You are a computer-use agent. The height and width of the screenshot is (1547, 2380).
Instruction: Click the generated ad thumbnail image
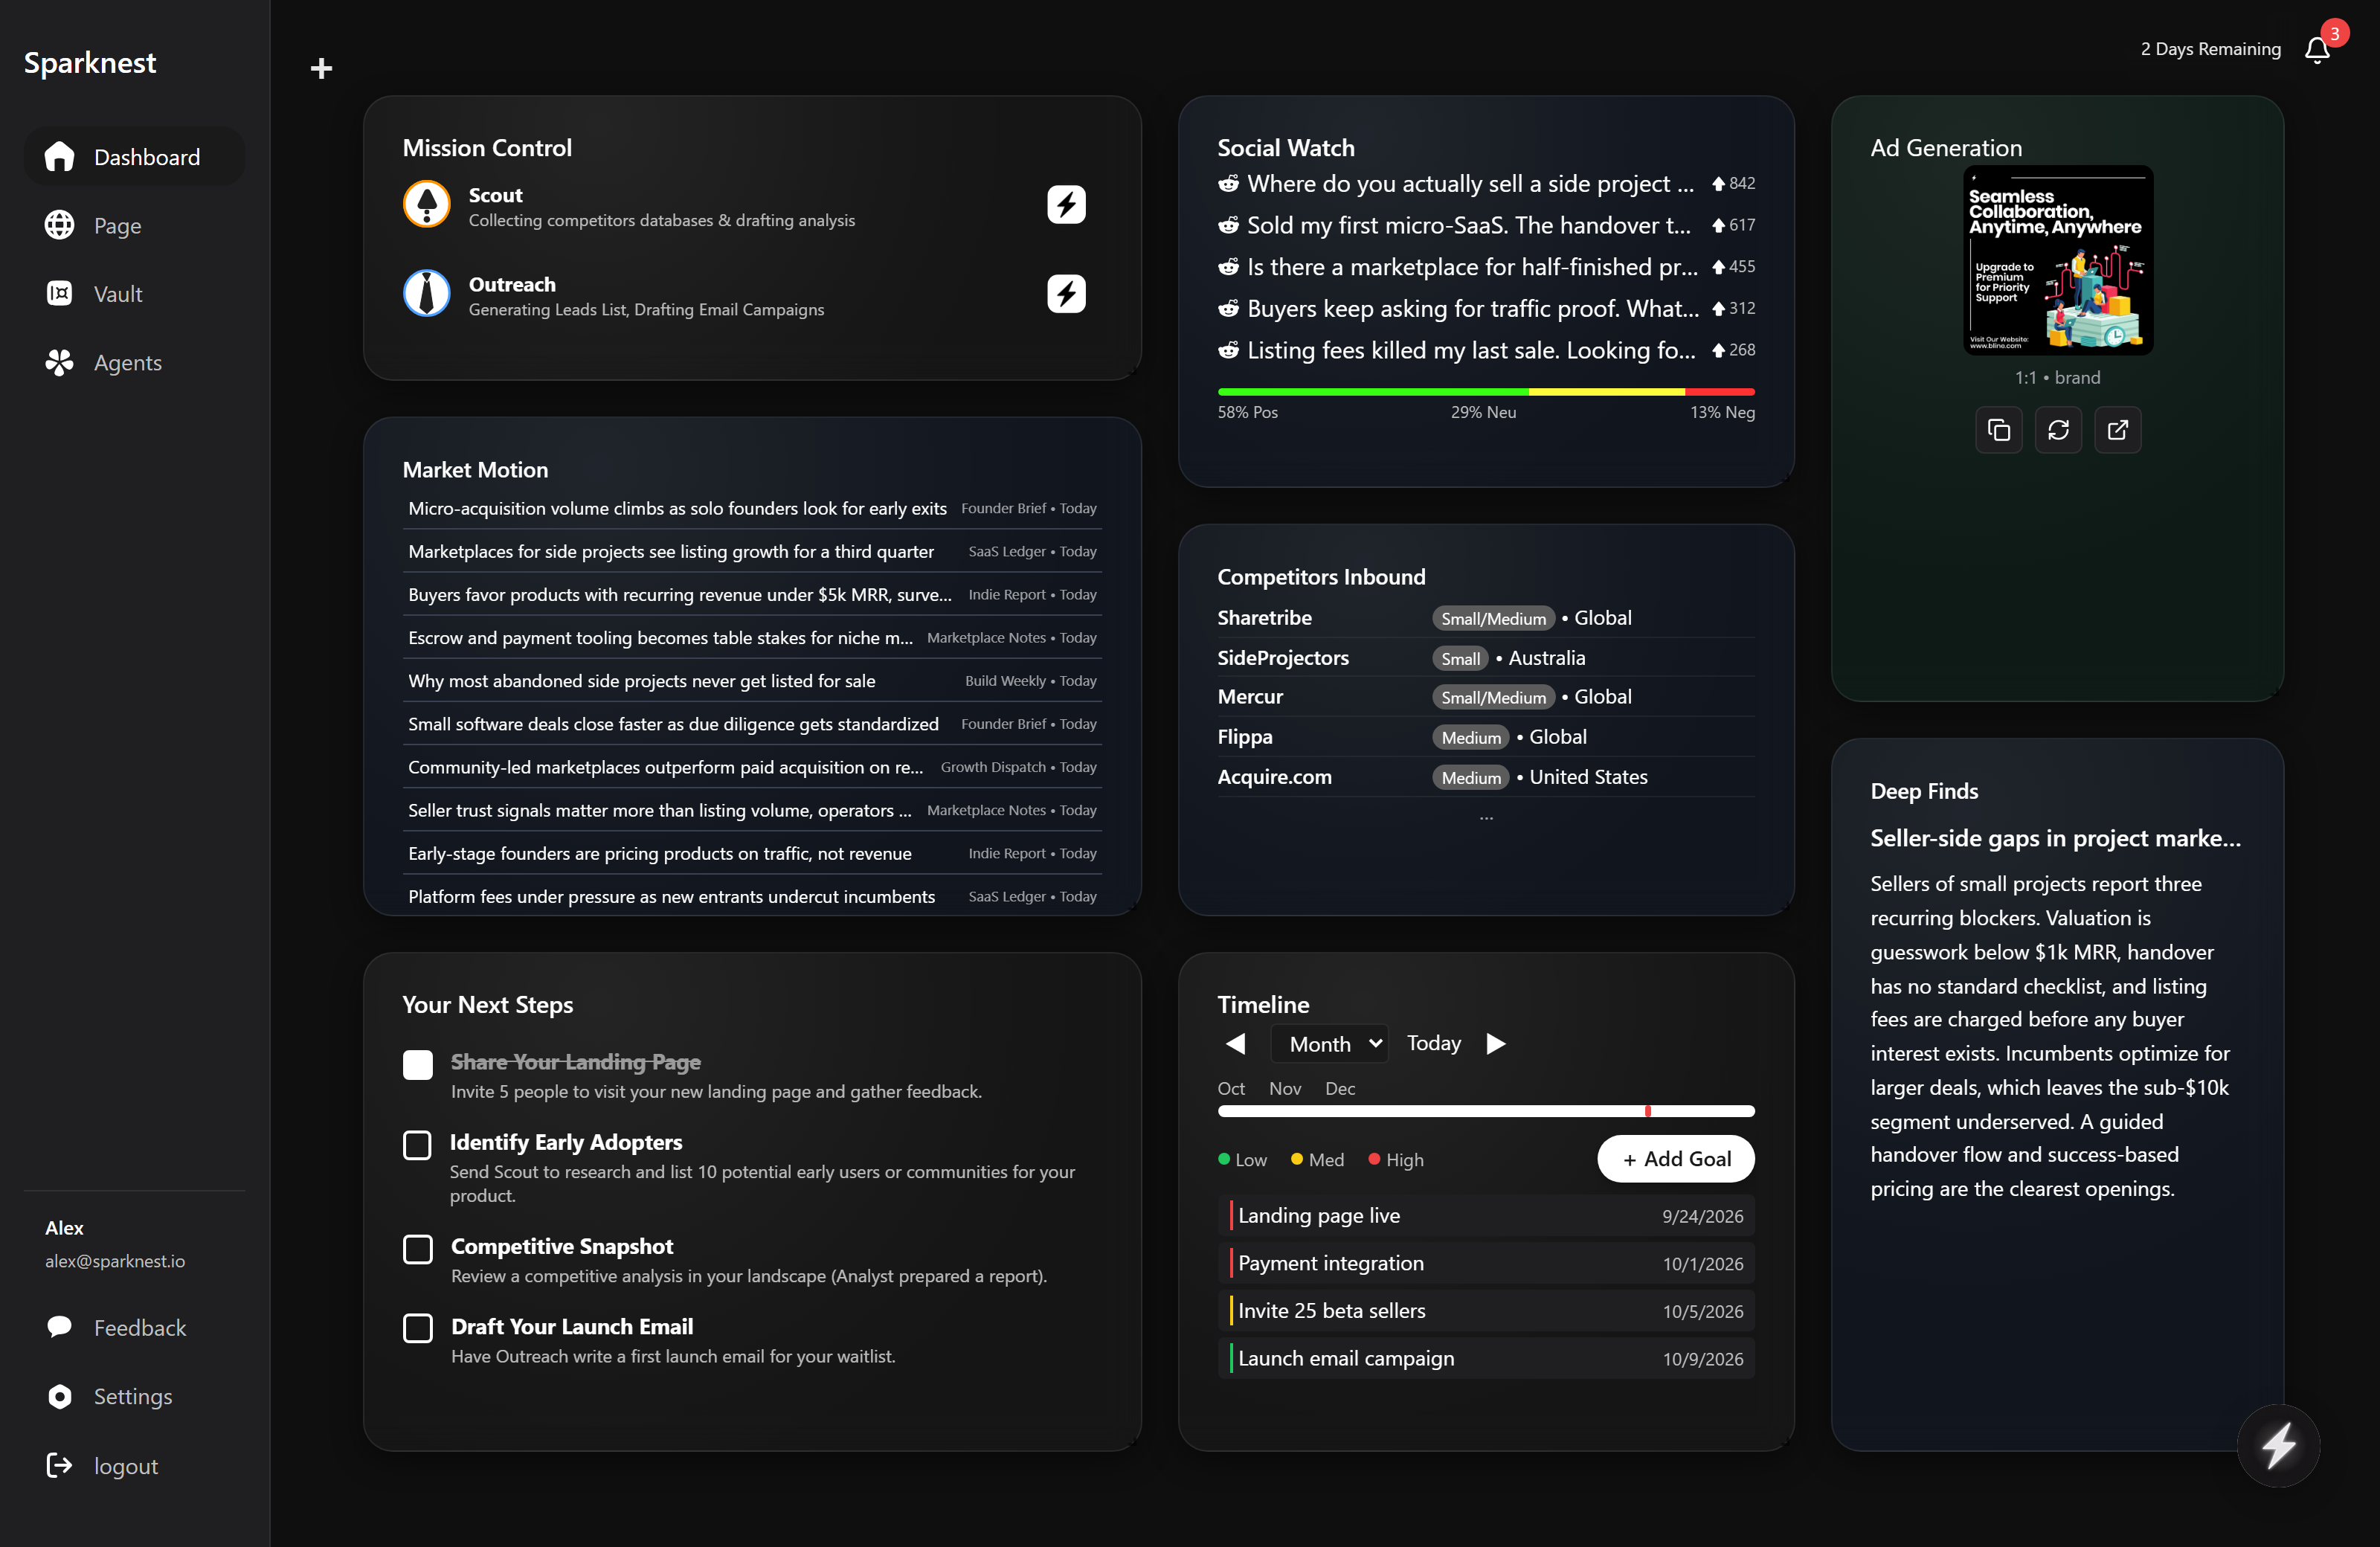click(x=2058, y=260)
